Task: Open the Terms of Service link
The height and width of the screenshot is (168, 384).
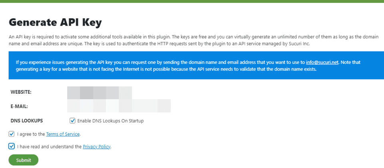Action: click(x=63, y=134)
